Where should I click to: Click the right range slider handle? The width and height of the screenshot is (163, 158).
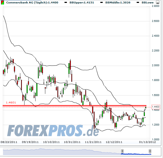(150, 151)
